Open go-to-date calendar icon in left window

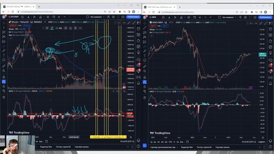[47, 142]
